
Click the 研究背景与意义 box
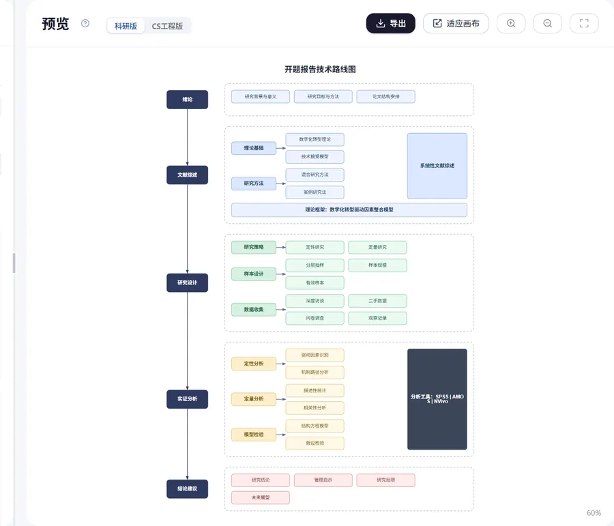pos(261,96)
